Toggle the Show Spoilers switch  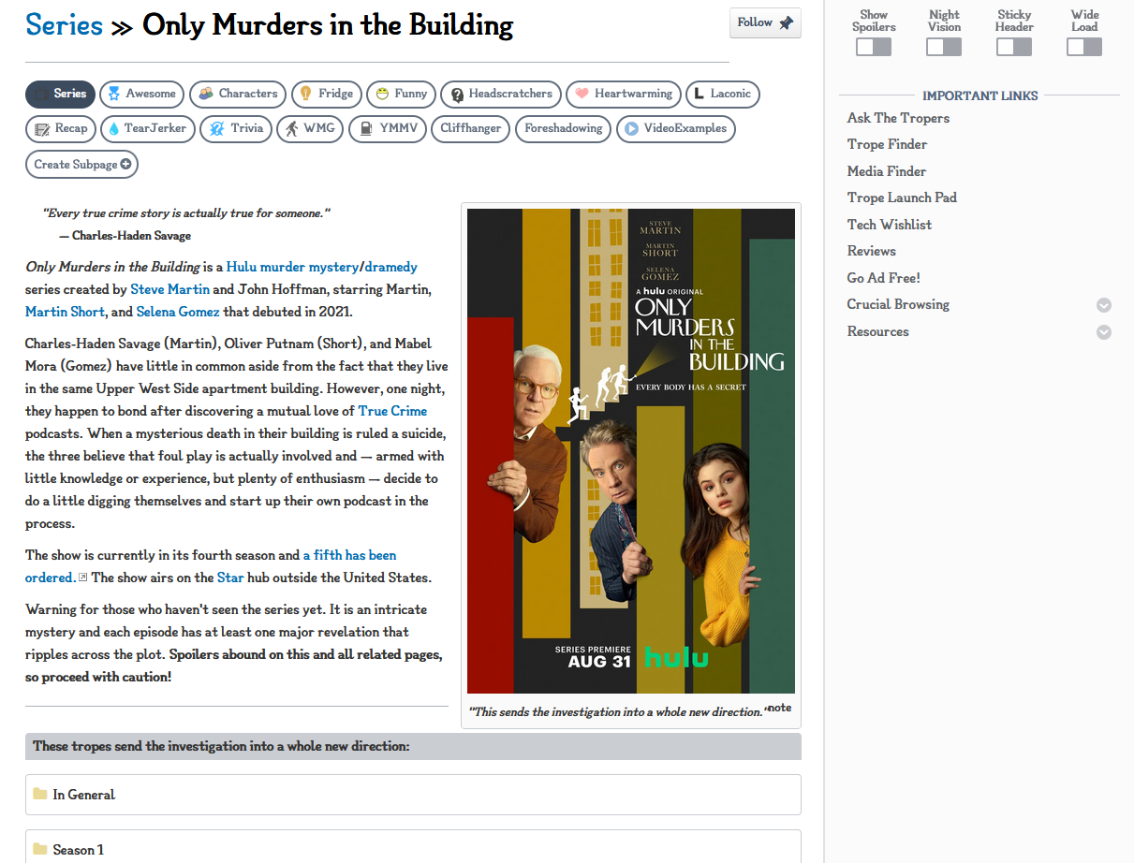click(874, 47)
